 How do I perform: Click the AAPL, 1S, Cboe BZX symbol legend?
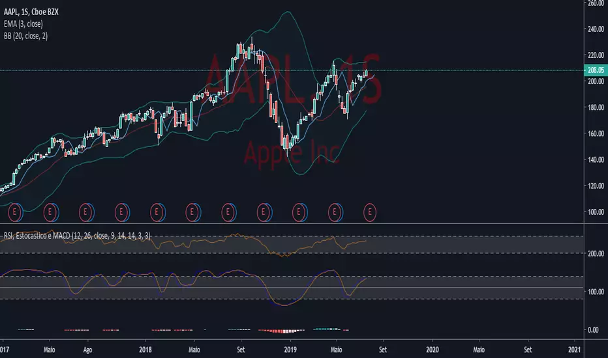(31, 12)
